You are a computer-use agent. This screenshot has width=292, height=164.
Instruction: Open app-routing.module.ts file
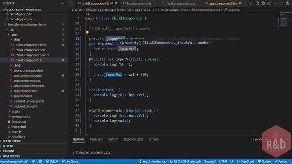[x=28, y=70]
